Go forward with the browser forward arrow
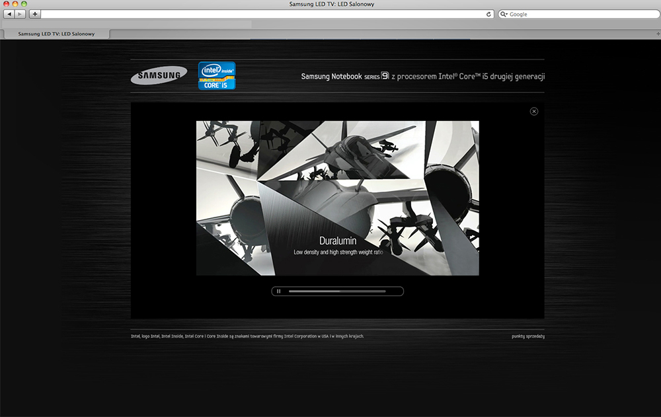 pos(20,14)
